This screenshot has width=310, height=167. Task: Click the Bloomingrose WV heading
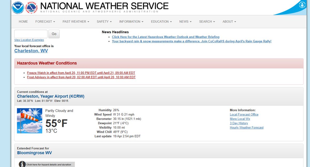pyautogui.click(x=34, y=153)
